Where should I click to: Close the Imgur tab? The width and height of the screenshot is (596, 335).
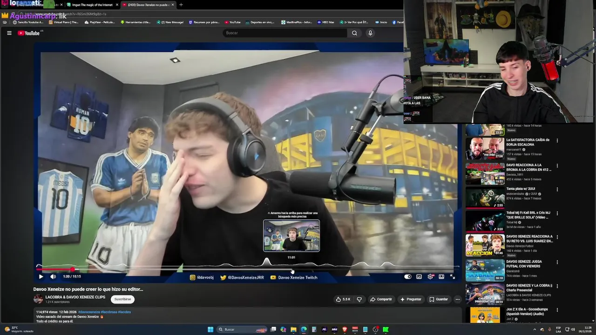pos(116,5)
